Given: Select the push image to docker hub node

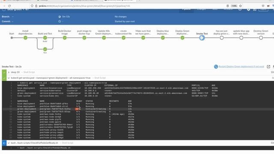Looking at the screenshot, I should click(84, 38).
